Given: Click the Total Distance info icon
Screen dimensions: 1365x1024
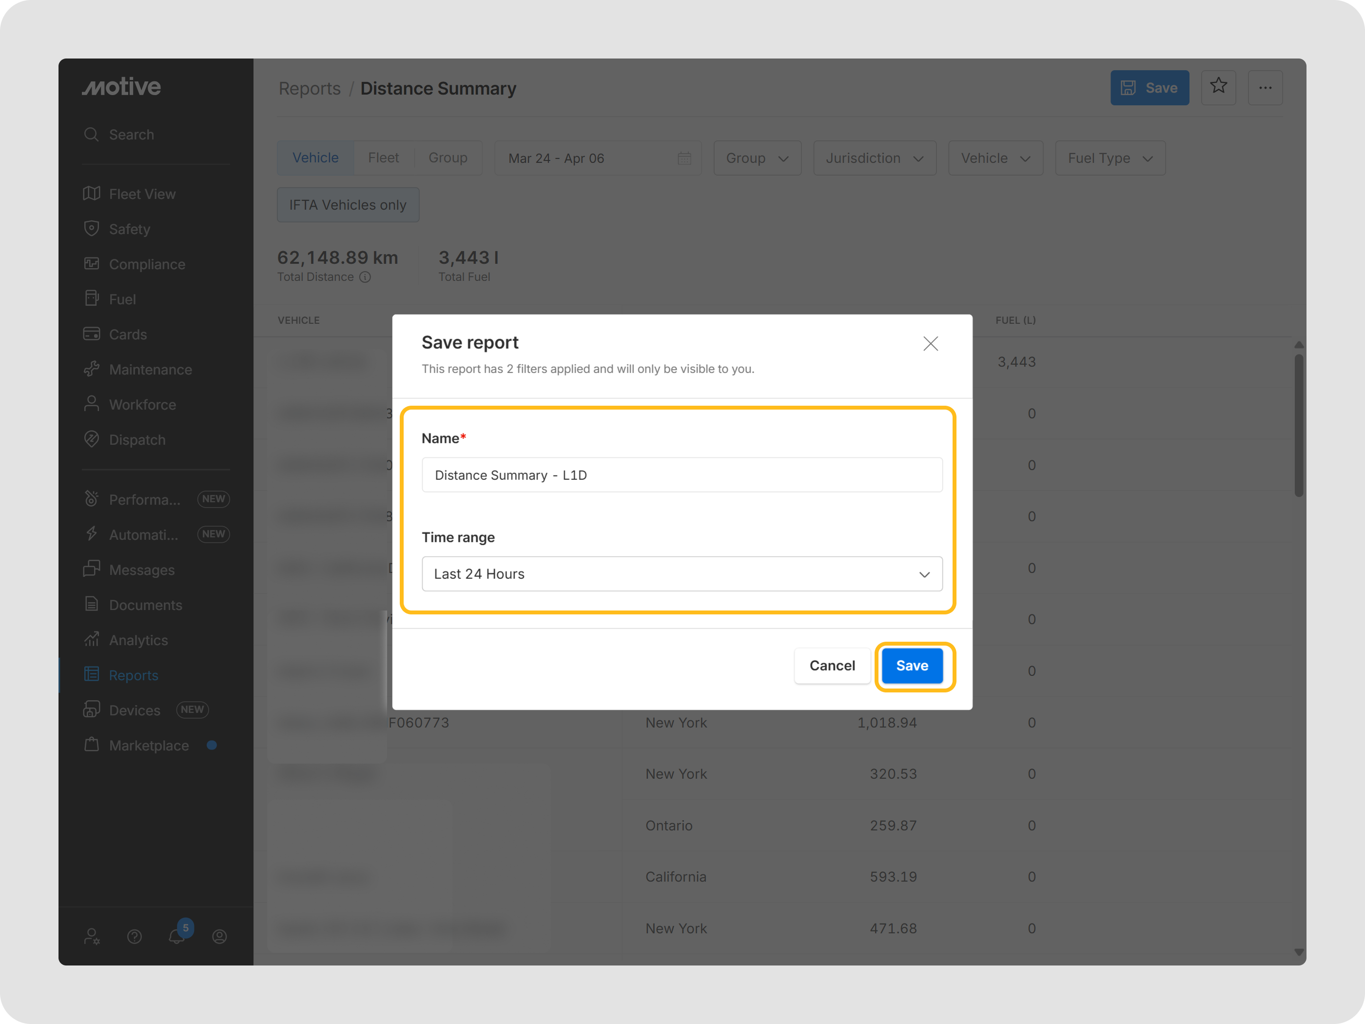Looking at the screenshot, I should click(x=365, y=277).
